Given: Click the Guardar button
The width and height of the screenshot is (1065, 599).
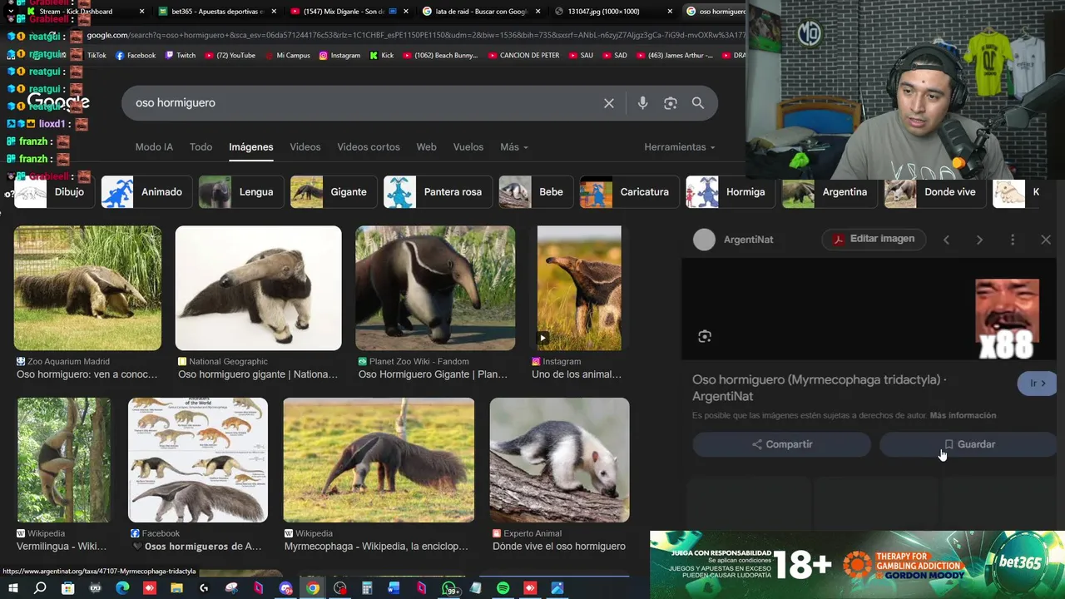Looking at the screenshot, I should point(968,444).
